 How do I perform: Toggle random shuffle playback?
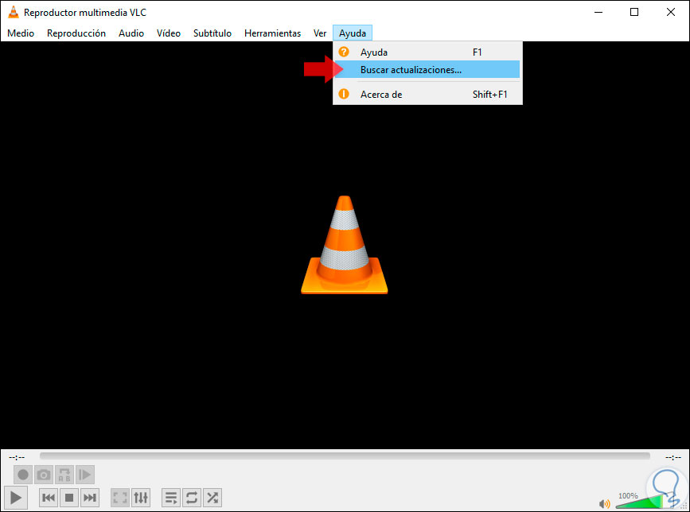click(x=212, y=498)
